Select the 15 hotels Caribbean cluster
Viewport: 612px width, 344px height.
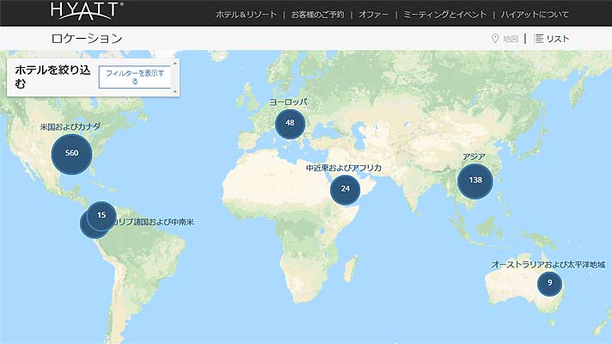(101, 216)
